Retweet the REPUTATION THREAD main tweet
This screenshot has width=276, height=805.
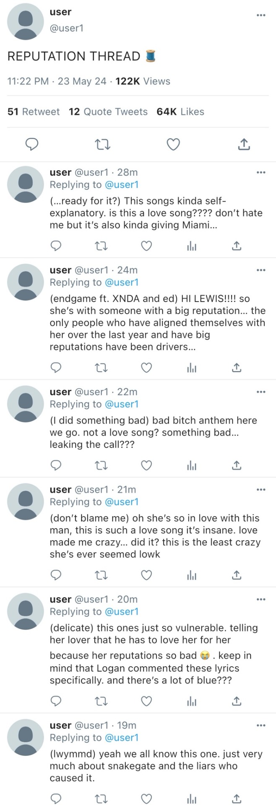click(103, 145)
